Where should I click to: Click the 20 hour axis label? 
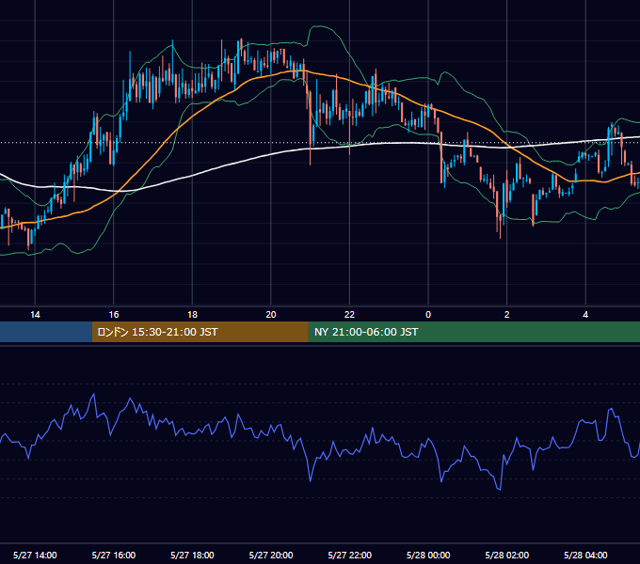(271, 315)
